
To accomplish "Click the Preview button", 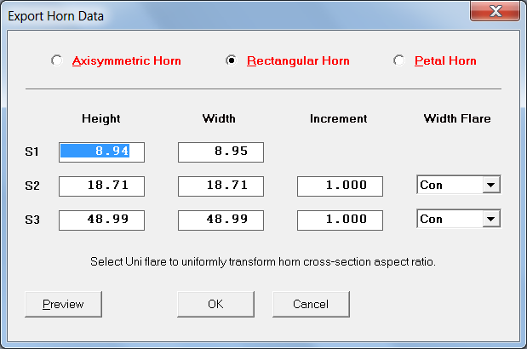I will click(x=63, y=304).
